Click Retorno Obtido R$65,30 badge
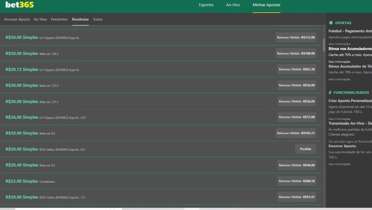372x210 pixels. click(296, 70)
